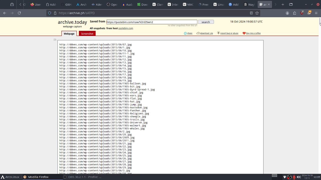Click the uBlock Origin extension icon

(302, 13)
